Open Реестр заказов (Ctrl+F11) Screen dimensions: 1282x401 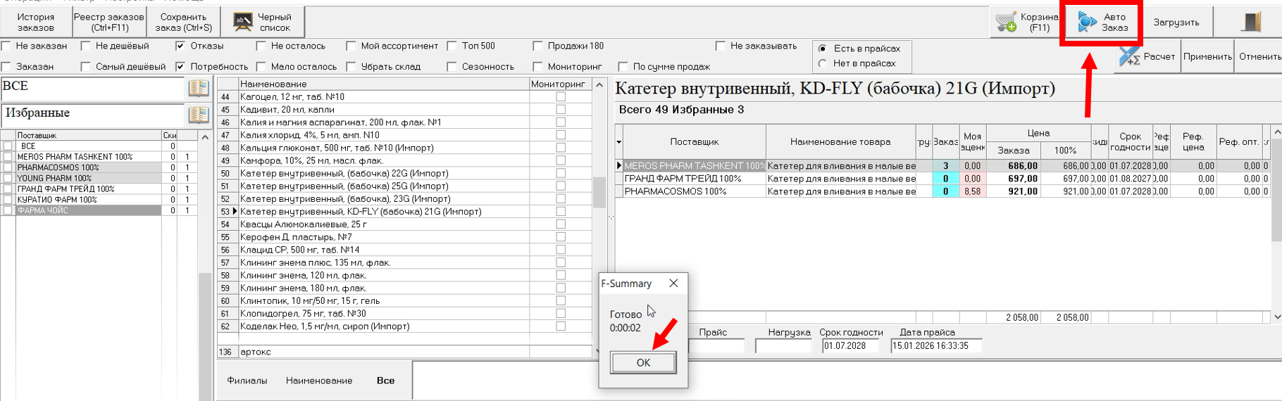click(x=109, y=22)
